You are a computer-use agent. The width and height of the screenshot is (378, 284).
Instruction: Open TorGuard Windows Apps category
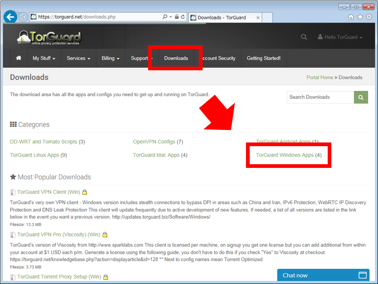pyautogui.click(x=285, y=155)
